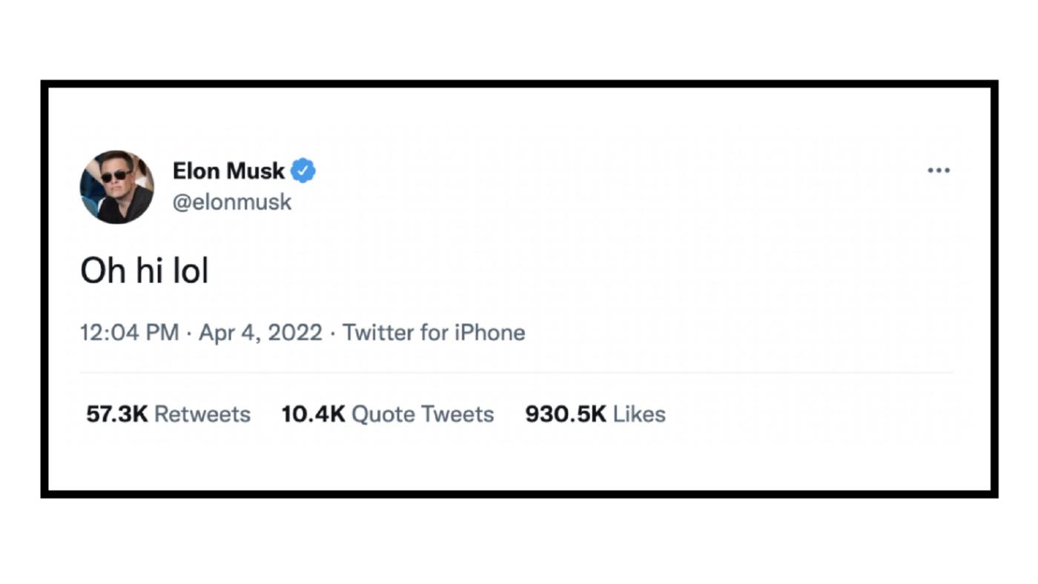Click the 57.3K retweet count number
This screenshot has height=584, width=1038.
[x=117, y=414]
